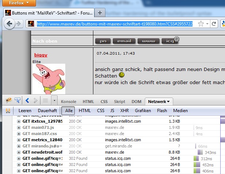
Task: Click the Firebug bug icon
Action: (8, 100)
